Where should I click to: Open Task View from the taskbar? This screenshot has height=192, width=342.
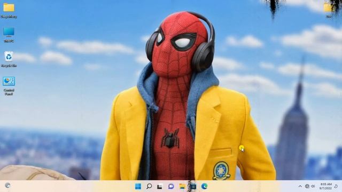pyautogui.click(x=160, y=186)
